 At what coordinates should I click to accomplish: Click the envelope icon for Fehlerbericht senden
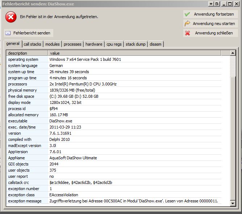pyautogui.click(x=8, y=33)
